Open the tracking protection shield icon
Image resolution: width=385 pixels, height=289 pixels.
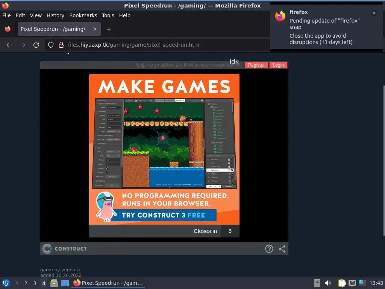(x=51, y=45)
